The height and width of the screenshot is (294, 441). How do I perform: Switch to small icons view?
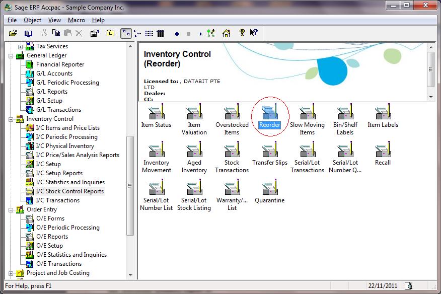(137, 34)
